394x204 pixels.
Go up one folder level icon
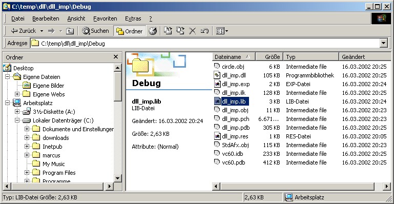point(70,31)
